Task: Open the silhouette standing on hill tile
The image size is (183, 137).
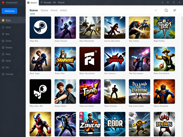Action: tap(115, 91)
